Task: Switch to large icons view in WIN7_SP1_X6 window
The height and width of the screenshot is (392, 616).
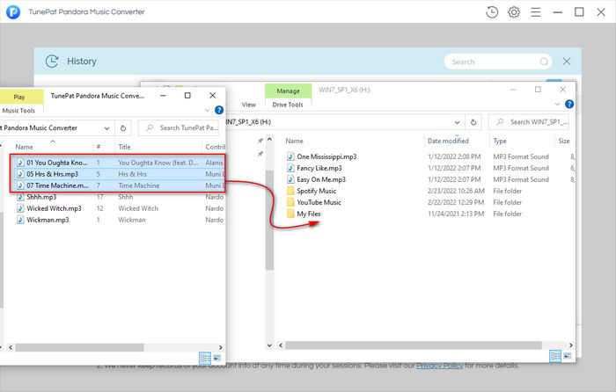Action: click(568, 356)
